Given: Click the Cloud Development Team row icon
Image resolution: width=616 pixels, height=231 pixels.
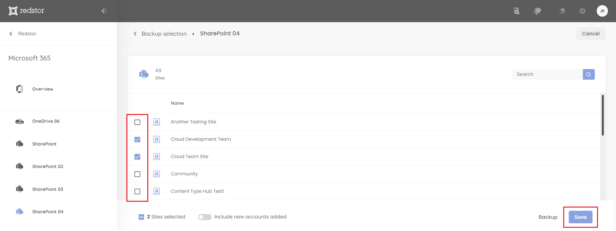Looking at the screenshot, I should coord(157,139).
